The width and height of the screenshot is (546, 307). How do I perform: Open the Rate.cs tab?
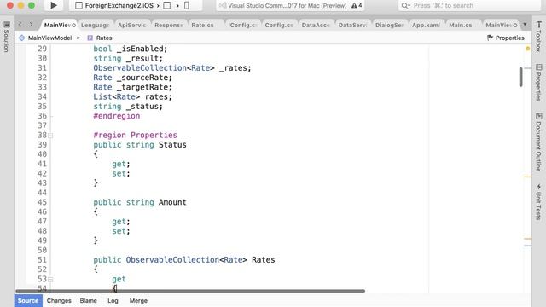tap(203, 25)
